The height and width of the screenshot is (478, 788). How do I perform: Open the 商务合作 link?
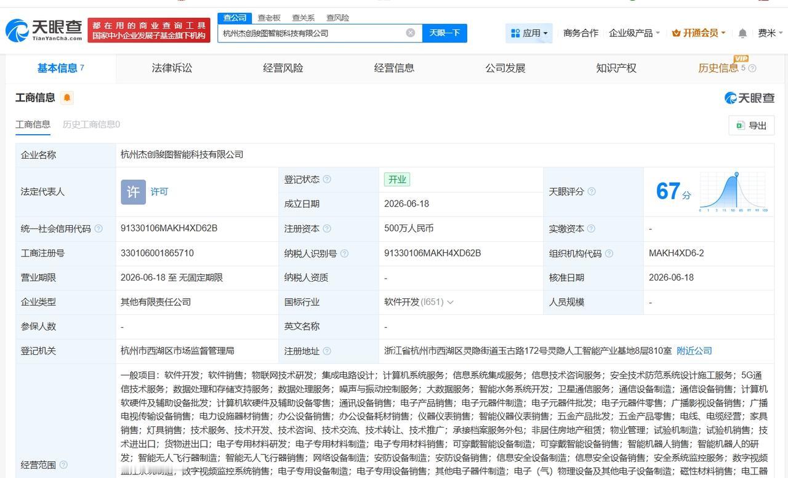[581, 33]
